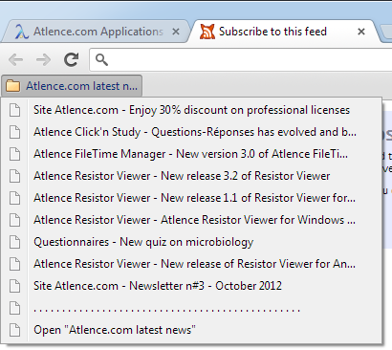Click the page icon beside Questionnaires quiz entry
Image resolution: width=392 pixels, height=350 pixels.
(14, 242)
